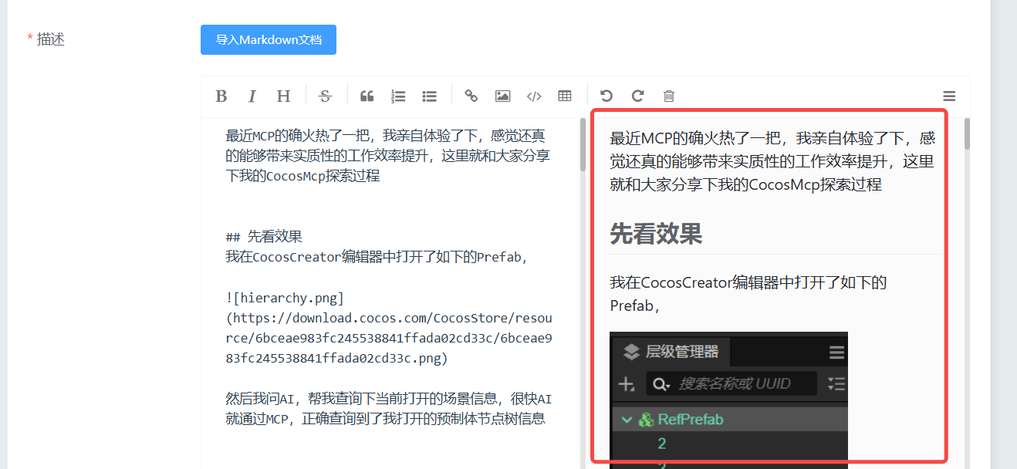1017x469 pixels.
Task: Redo the last edit
Action: pos(637,96)
